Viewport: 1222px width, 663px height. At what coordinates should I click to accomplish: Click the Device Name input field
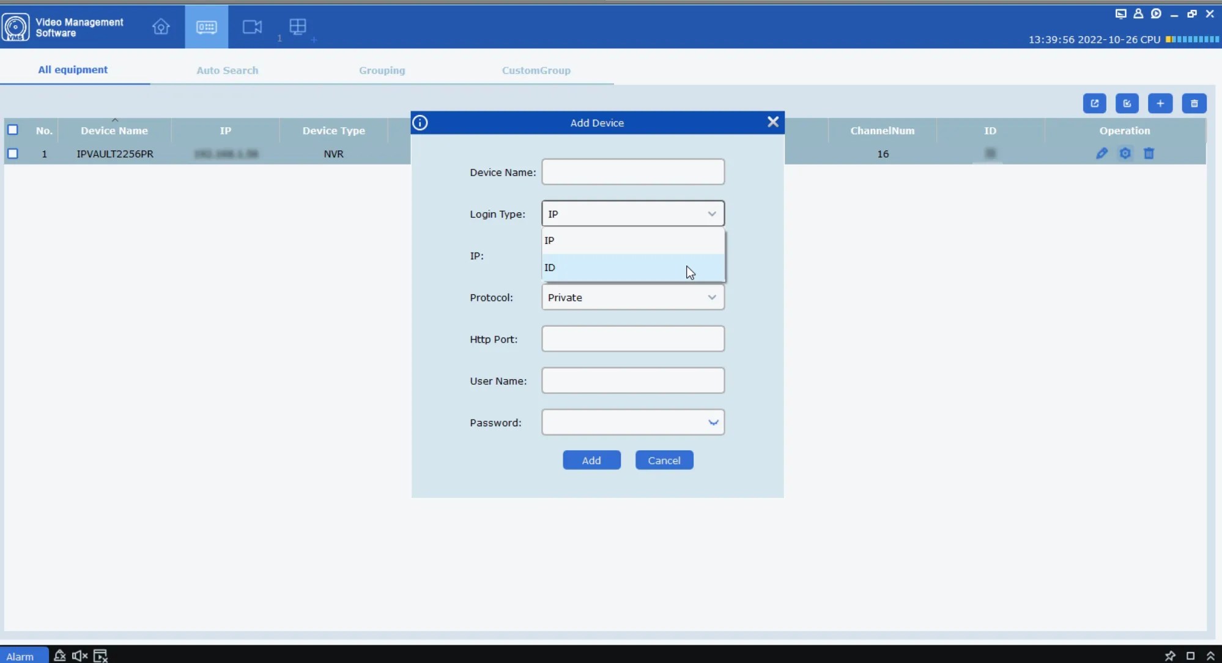tap(632, 172)
